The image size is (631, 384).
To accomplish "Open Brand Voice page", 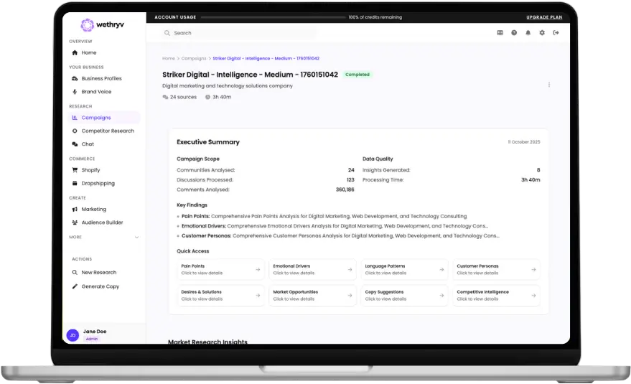I will [x=104, y=92].
